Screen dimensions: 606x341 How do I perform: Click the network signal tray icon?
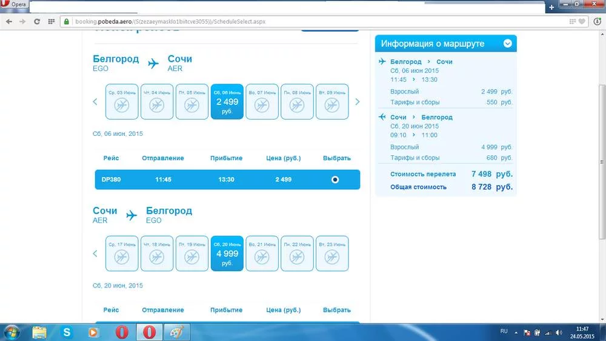[548, 333]
